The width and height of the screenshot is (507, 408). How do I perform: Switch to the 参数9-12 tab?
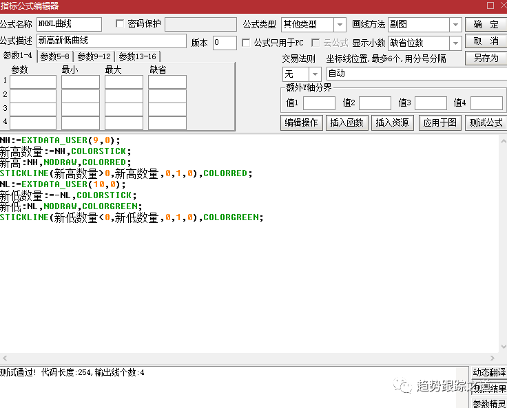click(95, 56)
